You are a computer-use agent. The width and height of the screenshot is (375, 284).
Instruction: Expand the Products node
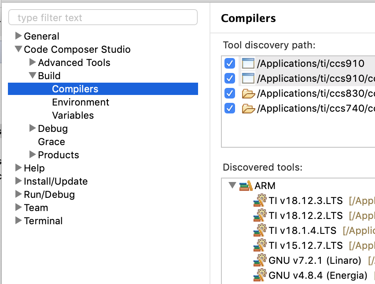point(33,155)
